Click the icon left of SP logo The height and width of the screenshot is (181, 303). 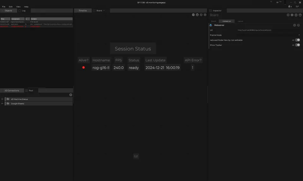point(290,7)
